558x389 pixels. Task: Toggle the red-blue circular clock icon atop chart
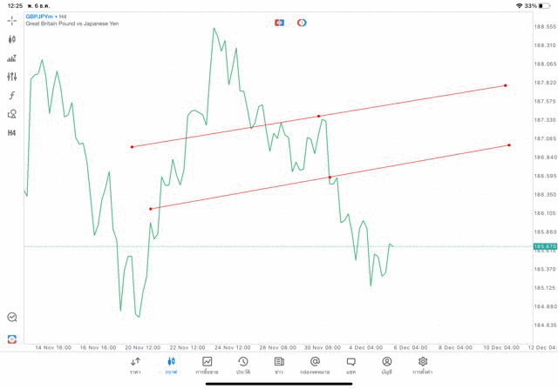tap(302, 23)
